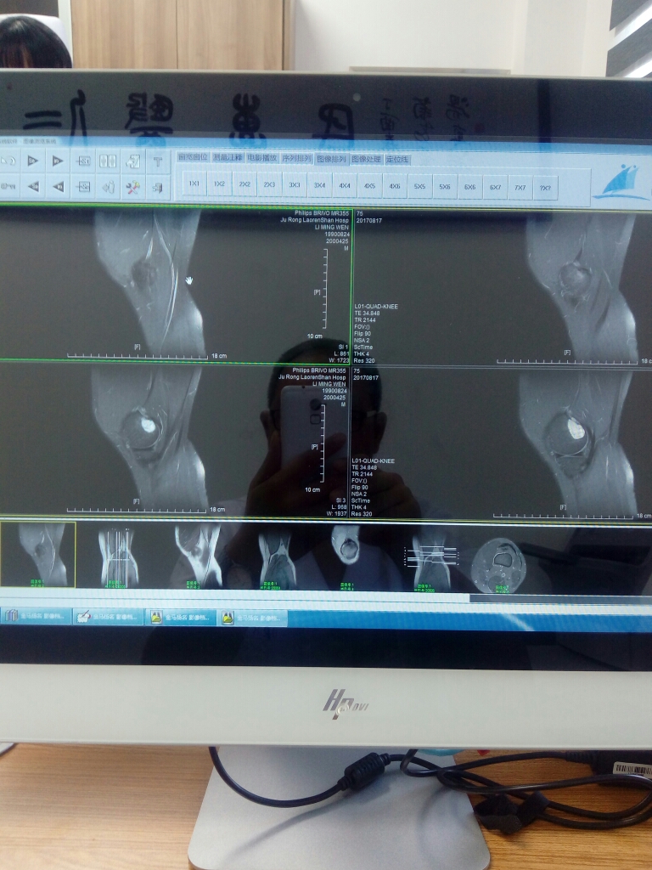The width and height of the screenshot is (652, 870).
Task: Set image layout to 5X5
Action: [419, 186]
